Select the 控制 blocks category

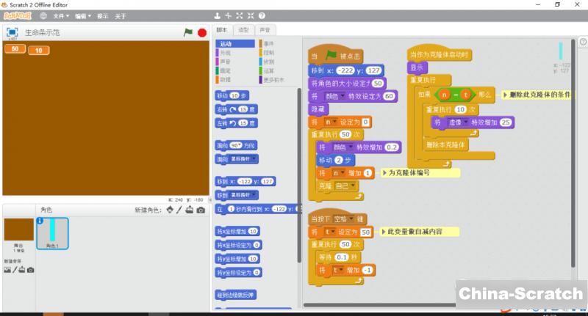(x=268, y=53)
